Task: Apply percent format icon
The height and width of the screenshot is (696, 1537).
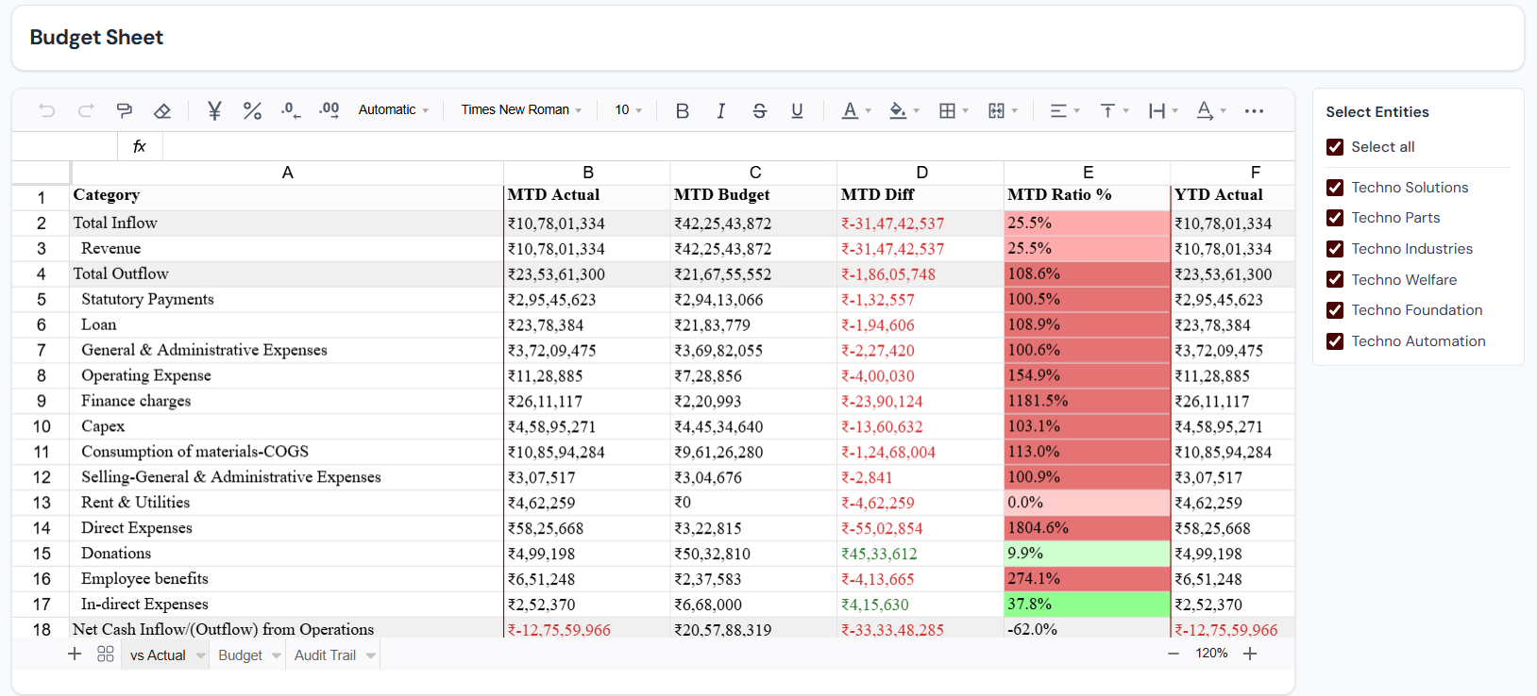Action: point(252,111)
